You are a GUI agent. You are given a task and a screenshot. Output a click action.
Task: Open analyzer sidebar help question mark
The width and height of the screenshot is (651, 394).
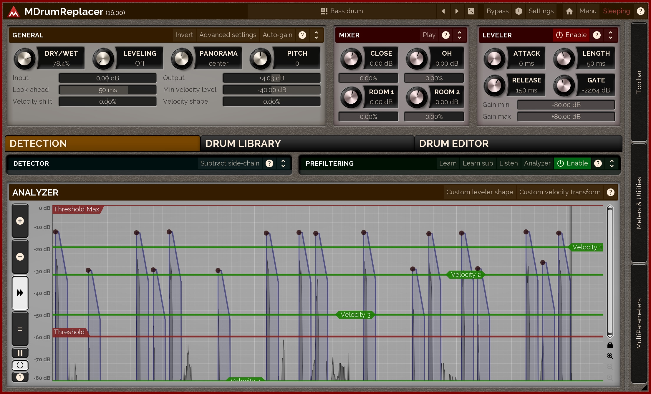click(x=20, y=377)
